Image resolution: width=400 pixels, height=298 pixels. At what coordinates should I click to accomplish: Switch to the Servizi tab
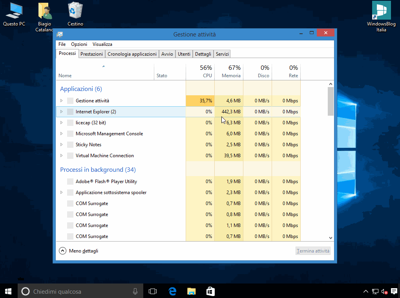pyautogui.click(x=222, y=54)
